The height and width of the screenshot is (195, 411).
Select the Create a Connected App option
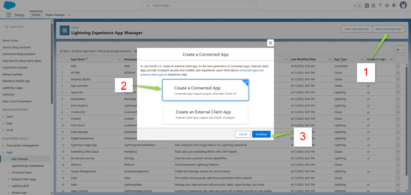(x=205, y=90)
